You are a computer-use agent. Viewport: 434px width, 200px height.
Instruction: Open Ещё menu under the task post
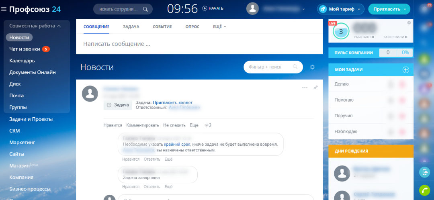tap(194, 125)
